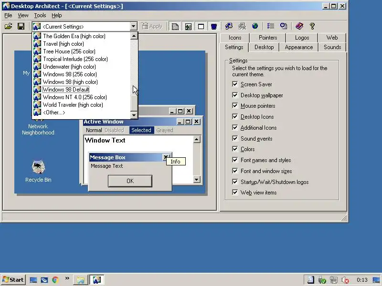Choose Travel (high color) from the list
Image resolution: width=382 pixels, height=286 pixels.
(81, 44)
